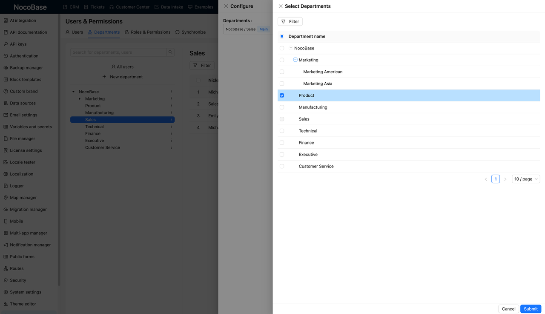Viewport: 545px width, 314px height.
Task: Open the Tickets top menu
Action: [x=94, y=7]
